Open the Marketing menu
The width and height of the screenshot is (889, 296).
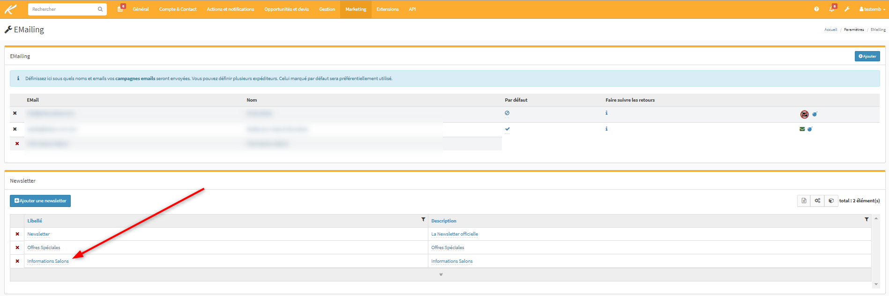[356, 9]
